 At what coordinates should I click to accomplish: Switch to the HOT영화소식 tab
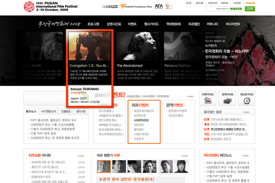point(49,111)
